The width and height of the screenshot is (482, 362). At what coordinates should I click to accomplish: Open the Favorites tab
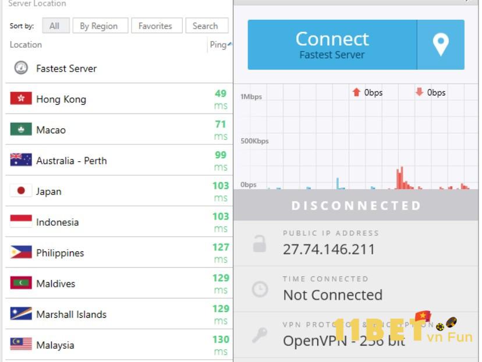[x=157, y=26]
